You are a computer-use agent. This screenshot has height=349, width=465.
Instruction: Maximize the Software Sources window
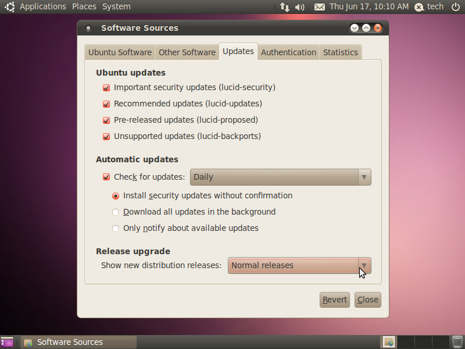click(366, 28)
